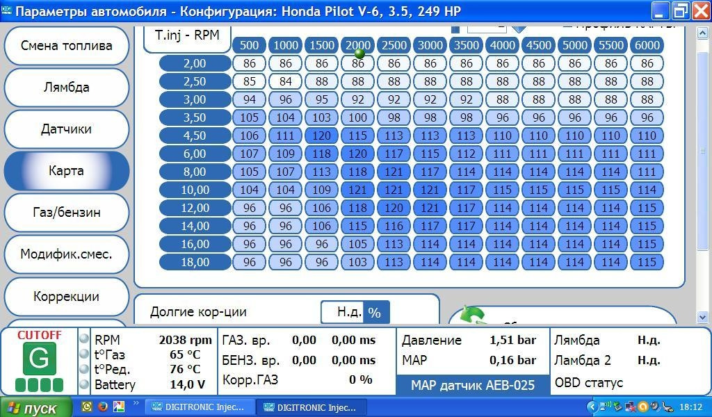Viewport: 712px width, 417px height.
Task: Click the T.inj - RPM map header
Action: click(x=187, y=35)
